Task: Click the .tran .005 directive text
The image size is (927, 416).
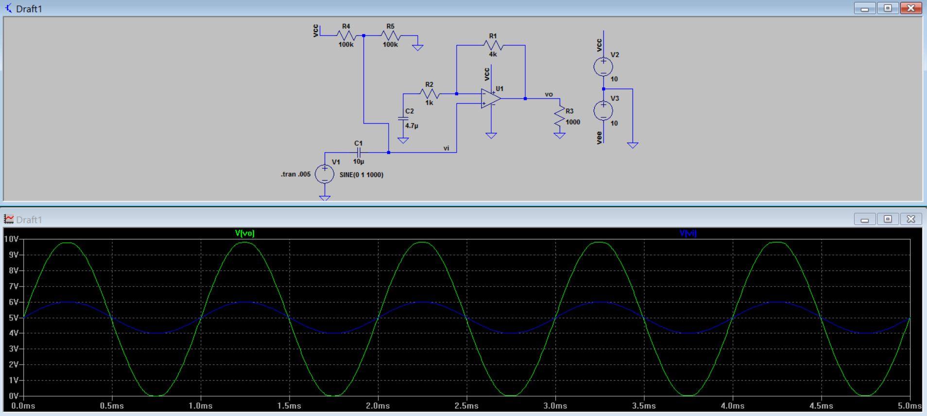Action: pyautogui.click(x=295, y=174)
